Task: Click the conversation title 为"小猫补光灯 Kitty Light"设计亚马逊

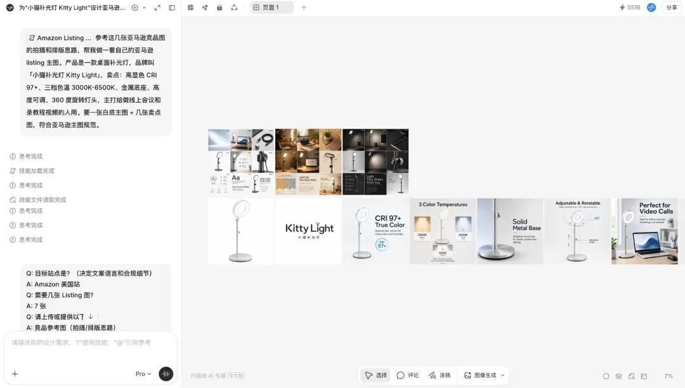Action: (72, 8)
